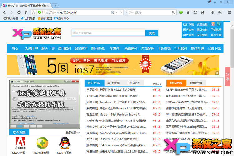This screenshot has width=234, height=156.
Task: Open the Adobe专题 icon
Action: [x=20, y=143]
